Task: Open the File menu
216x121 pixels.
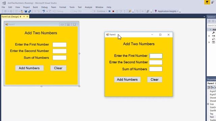Action: point(3,7)
